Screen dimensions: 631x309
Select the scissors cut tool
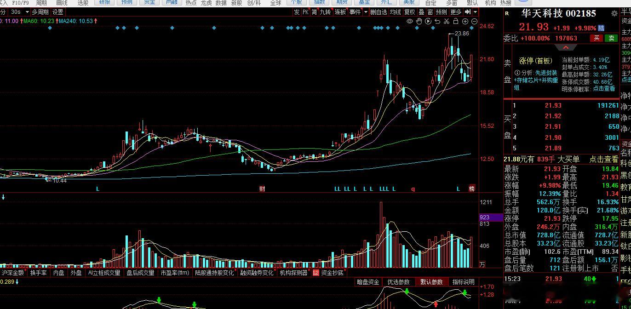point(447,21)
